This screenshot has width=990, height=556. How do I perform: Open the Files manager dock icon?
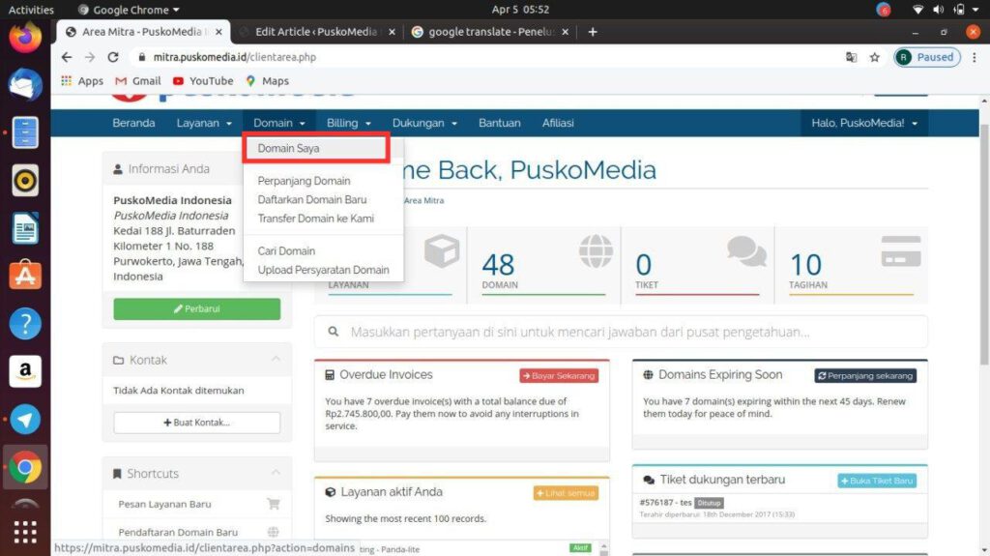point(25,132)
